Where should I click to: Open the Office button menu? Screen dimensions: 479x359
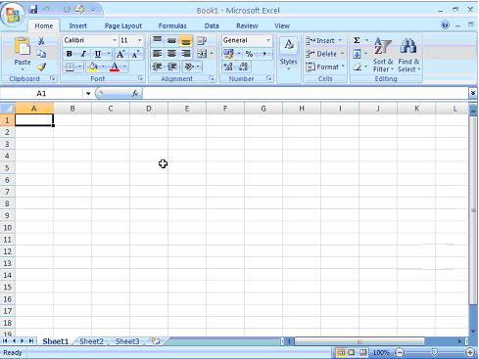[x=12, y=15]
